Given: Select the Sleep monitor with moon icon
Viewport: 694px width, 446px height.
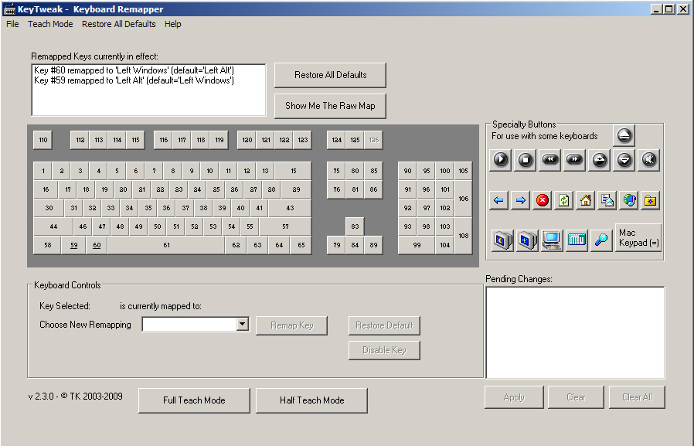Looking at the screenshot, I should [x=502, y=240].
